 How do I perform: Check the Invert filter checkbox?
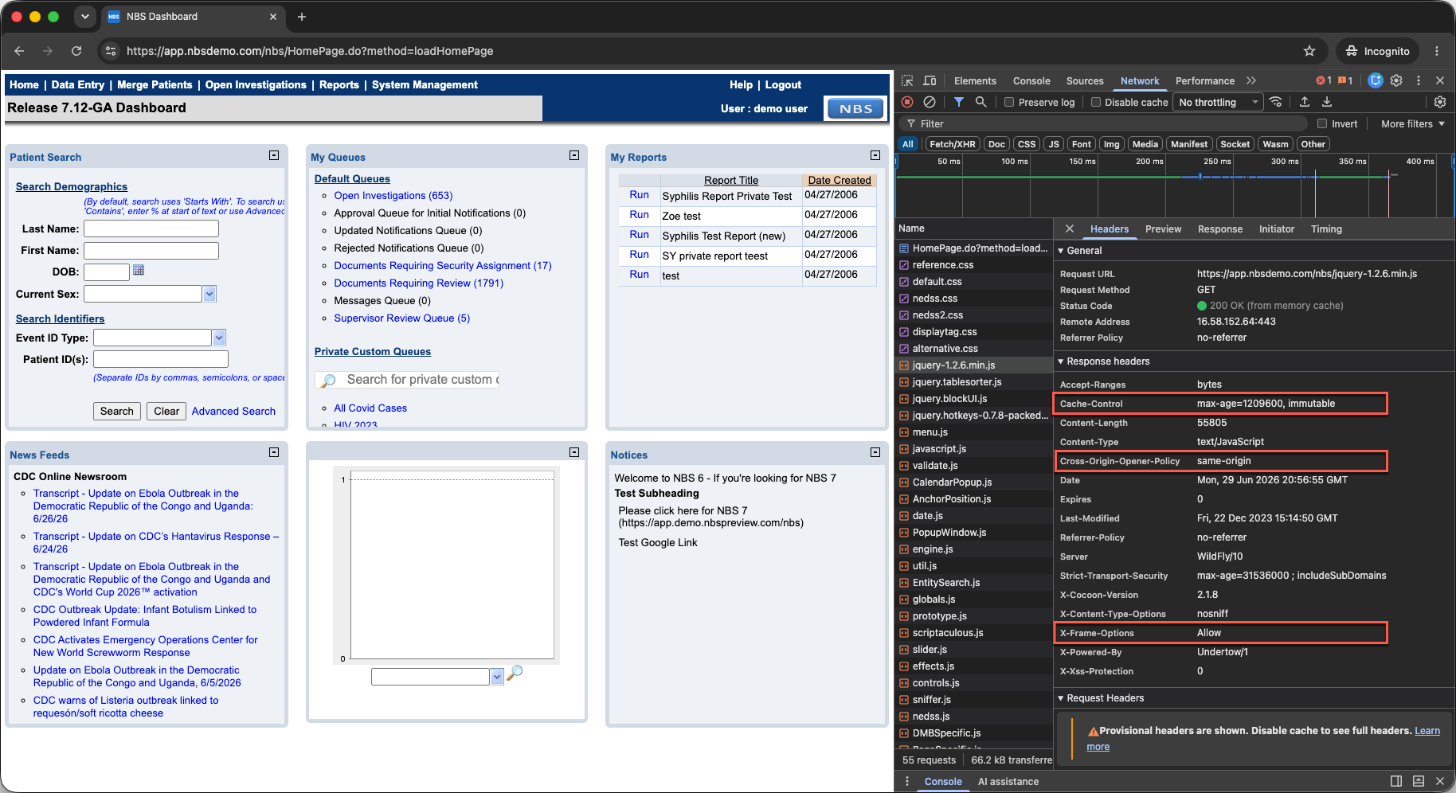(x=1322, y=123)
